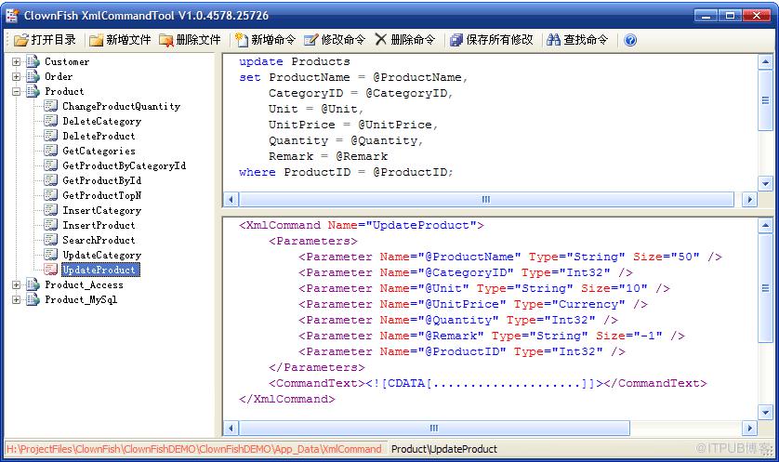779x462 pixels.
Task: Select the Product_Access file node
Action: [84, 285]
